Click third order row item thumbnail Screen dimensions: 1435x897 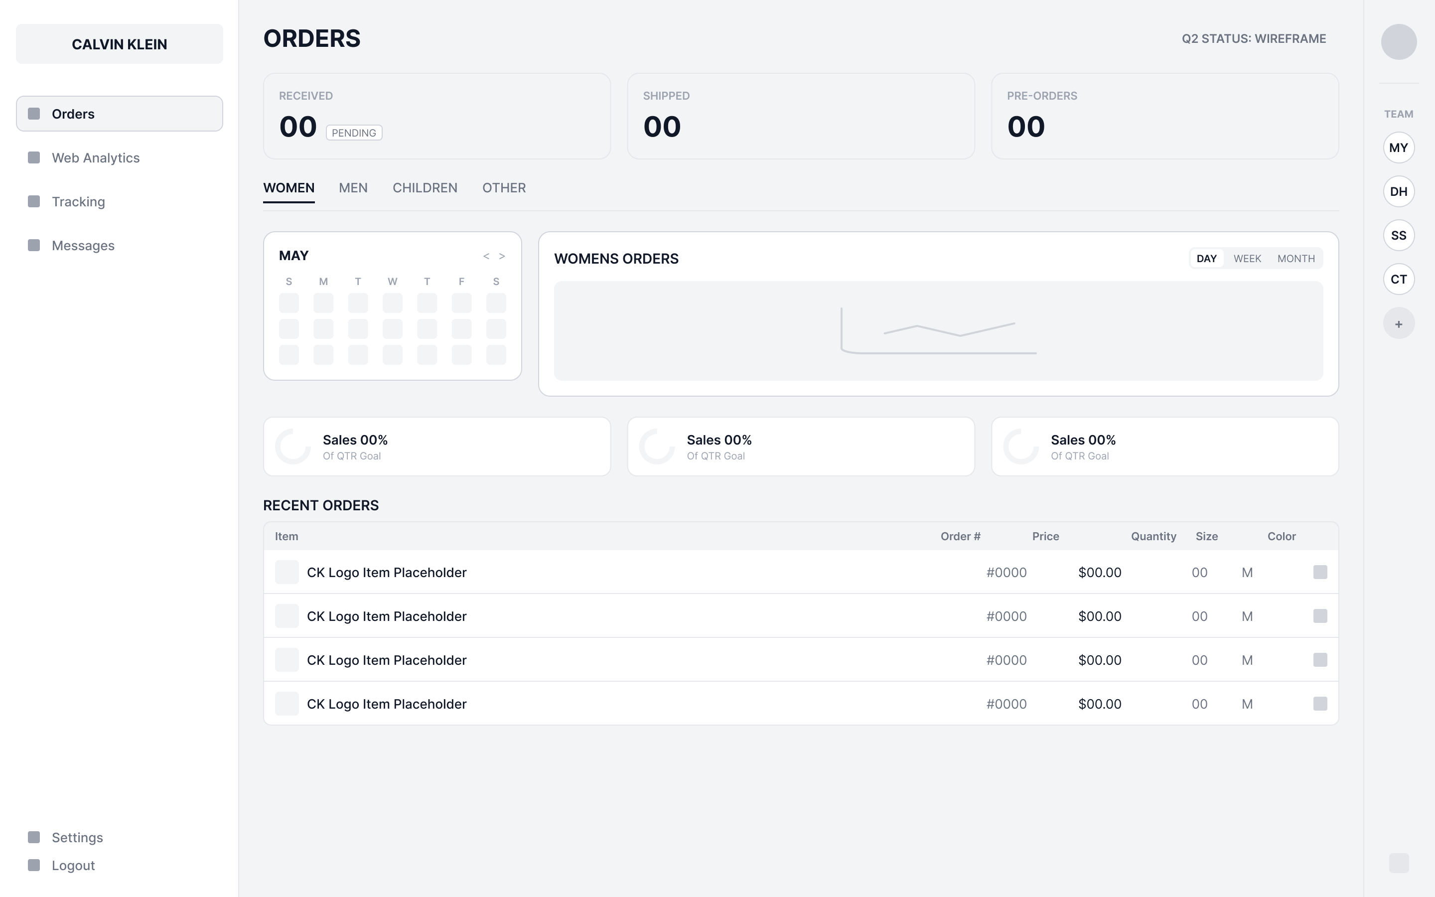pos(287,660)
